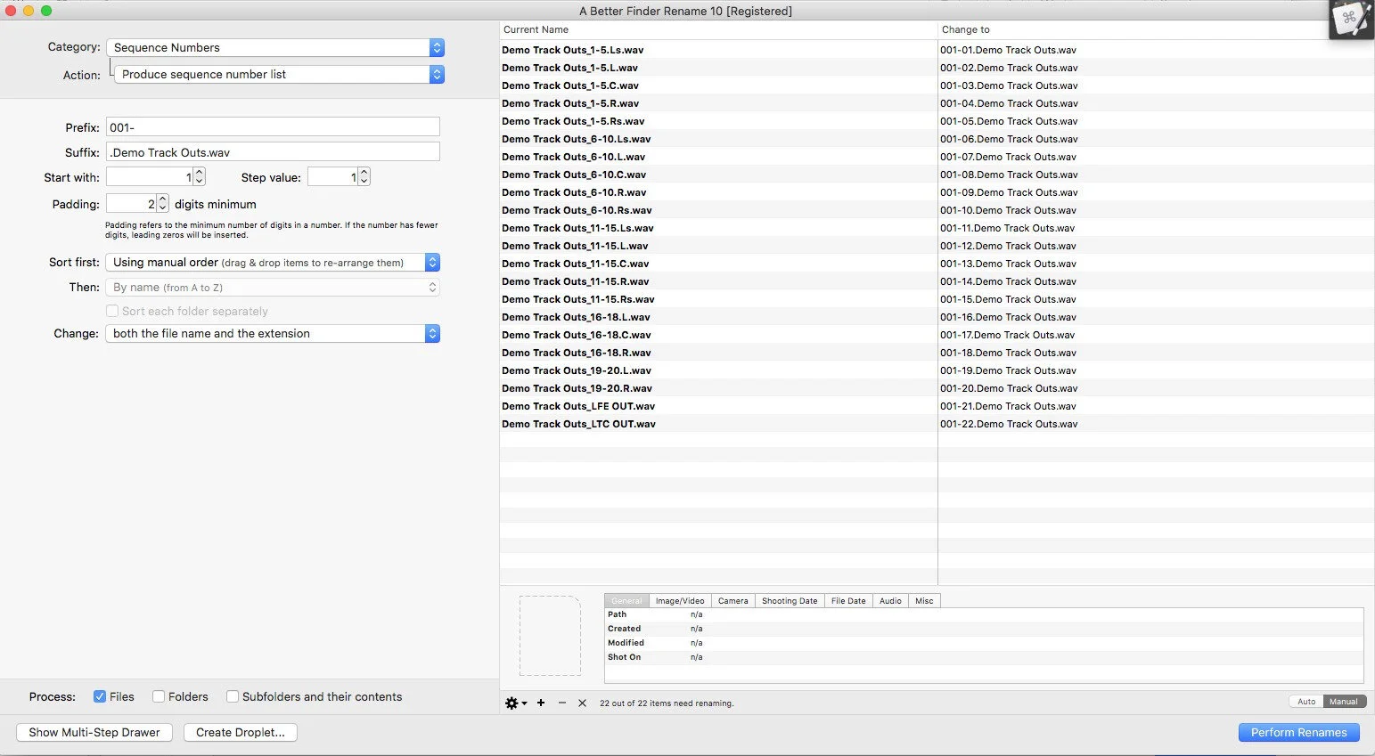Screen dimensions: 1375x756
Task: Select row Demo Track Outs_11-15.L.wav
Action: 717,246
